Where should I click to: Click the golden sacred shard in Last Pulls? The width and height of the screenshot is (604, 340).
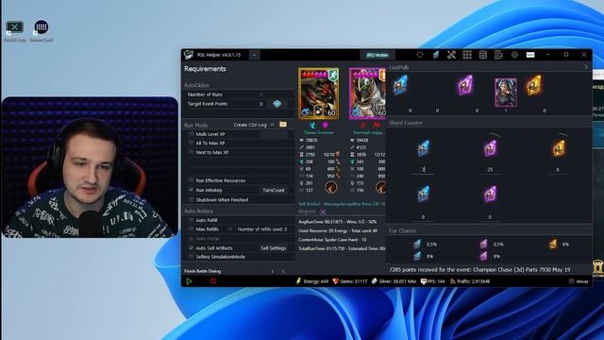[534, 85]
